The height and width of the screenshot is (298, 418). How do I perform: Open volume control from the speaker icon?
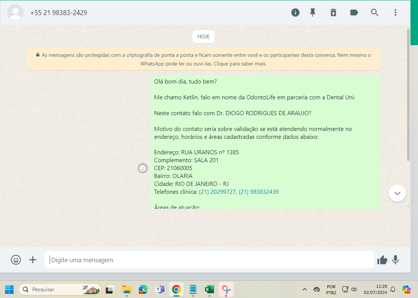(354, 289)
